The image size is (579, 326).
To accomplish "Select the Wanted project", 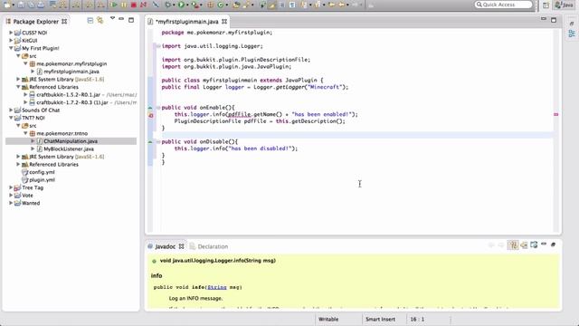I will tap(31, 203).
